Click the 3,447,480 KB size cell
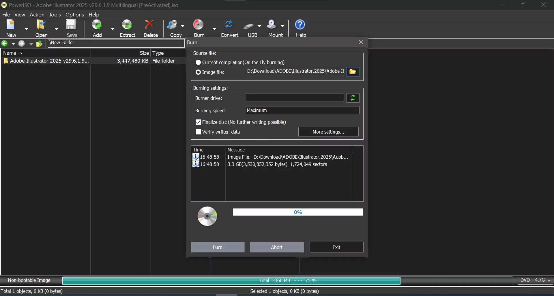 point(132,61)
